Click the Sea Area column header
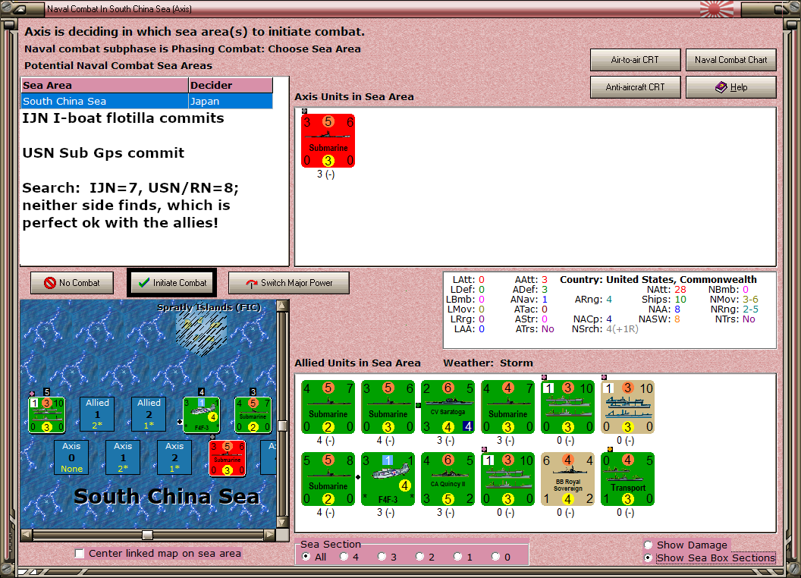The height and width of the screenshot is (578, 801). pyautogui.click(x=105, y=86)
